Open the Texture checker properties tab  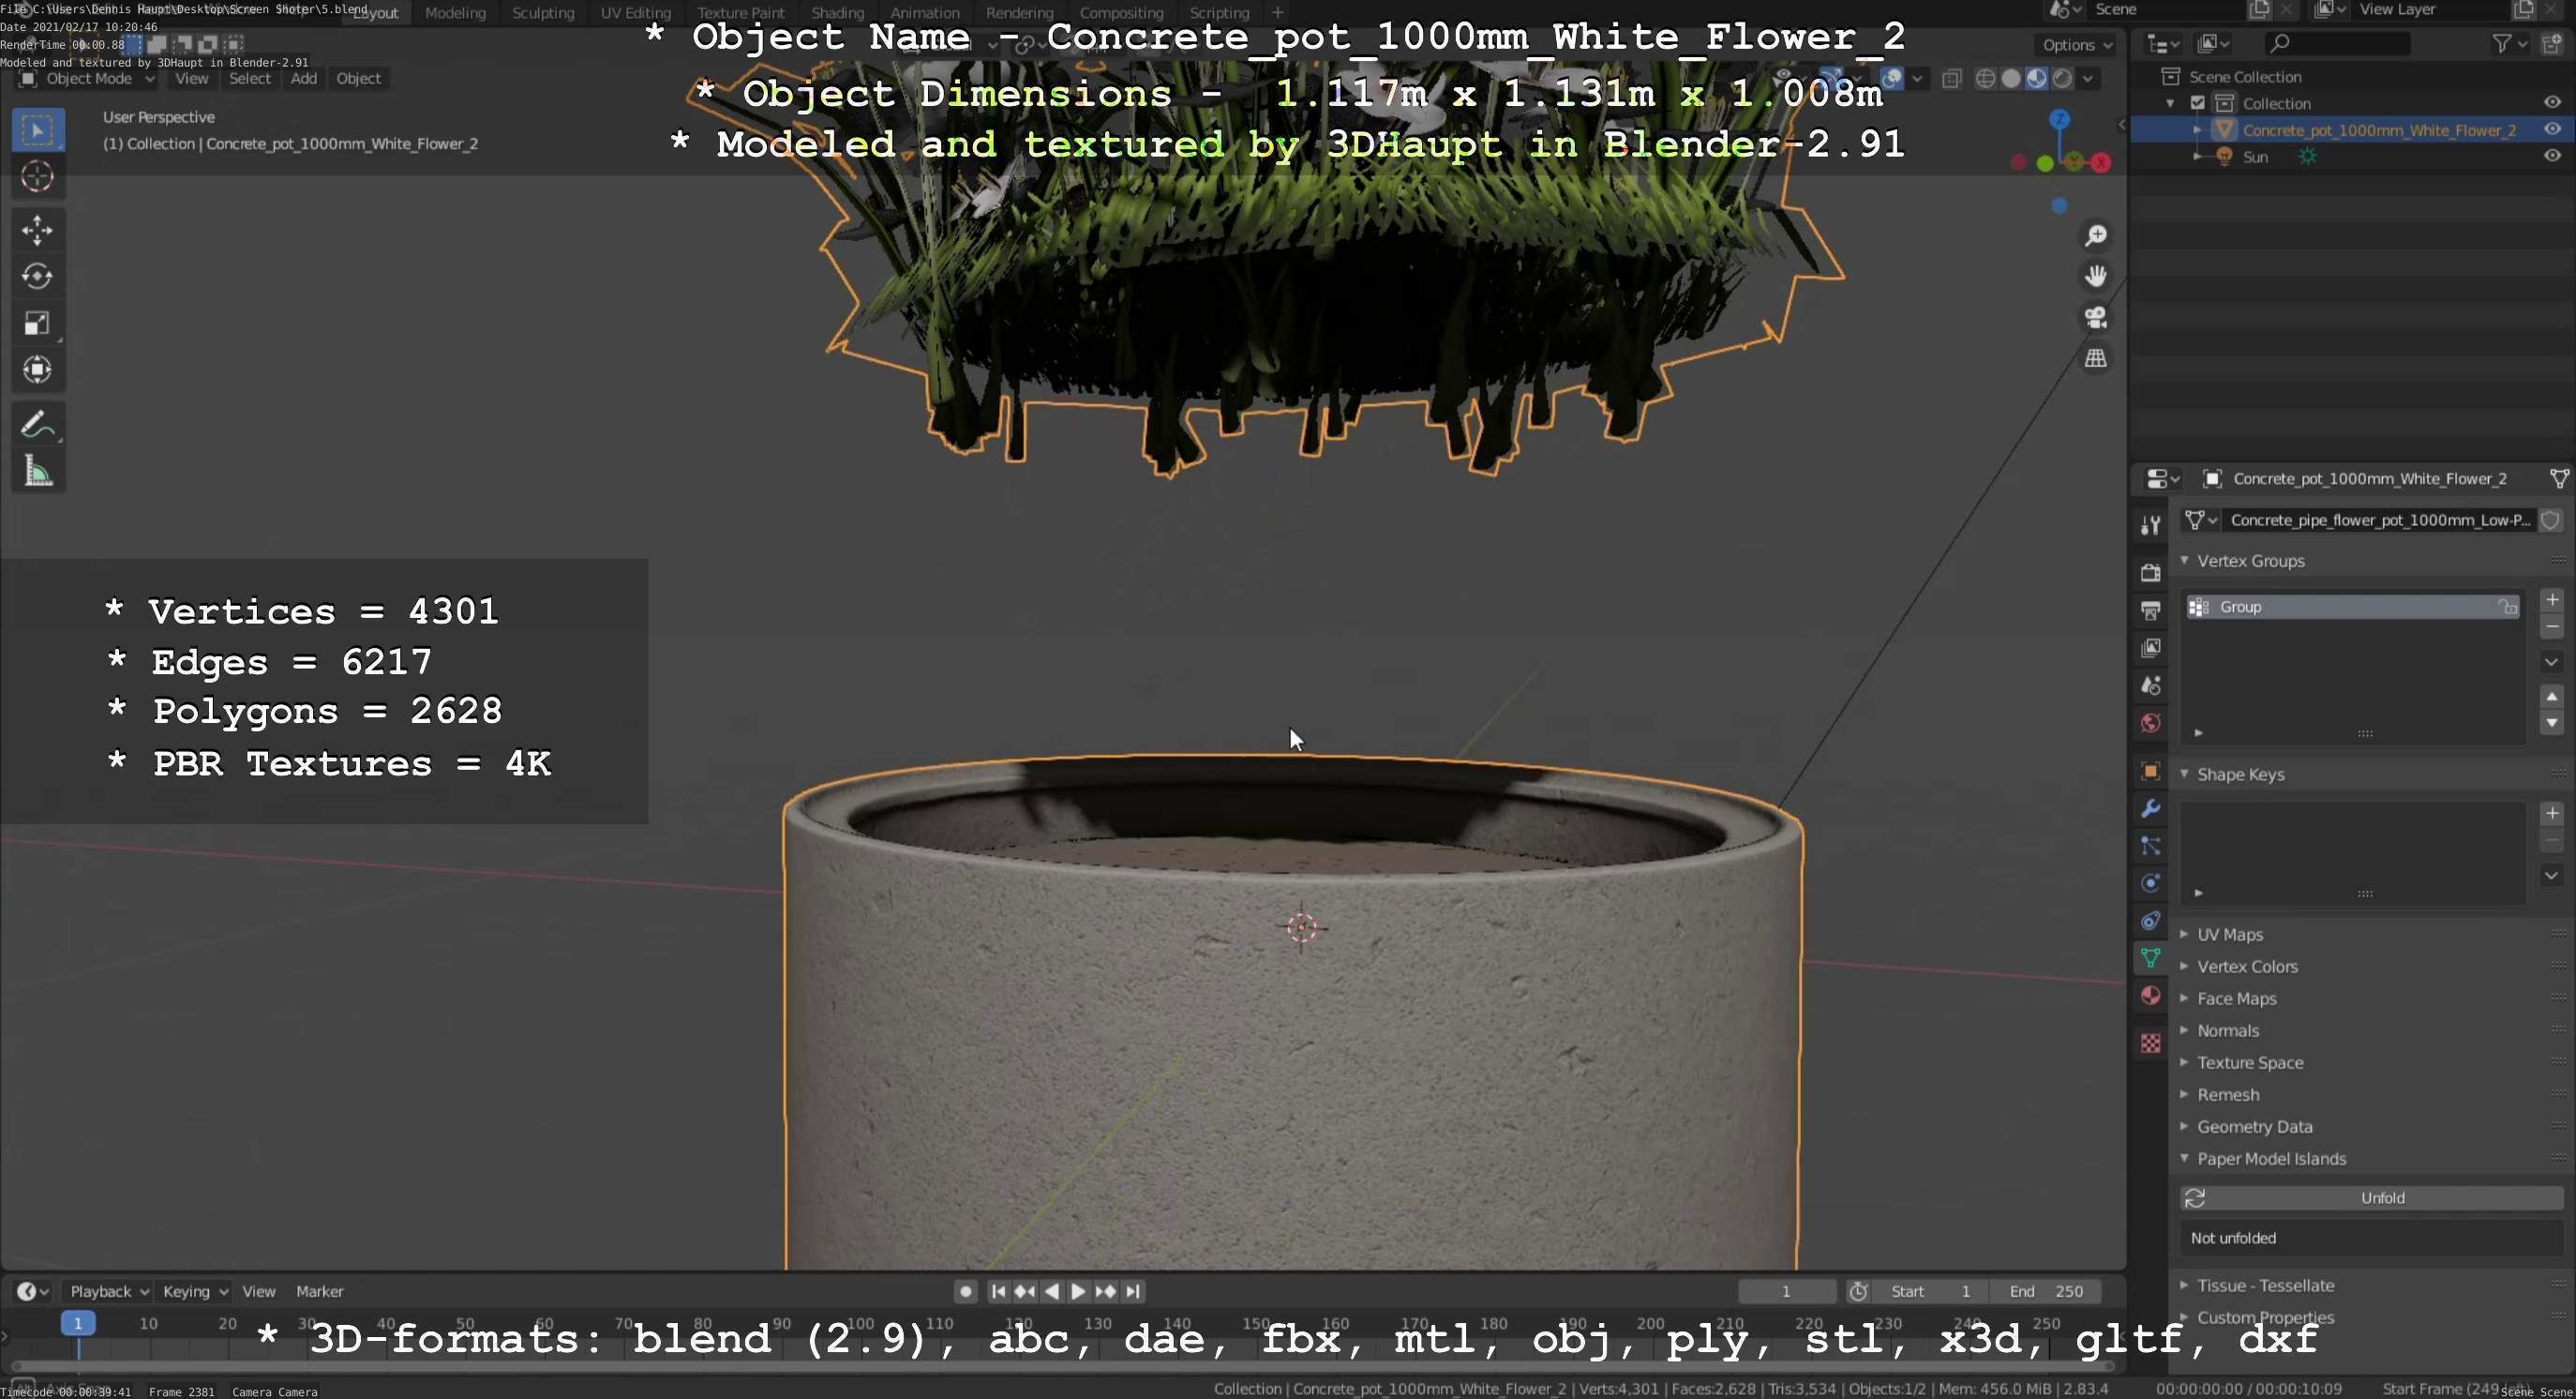pos(2150,1043)
